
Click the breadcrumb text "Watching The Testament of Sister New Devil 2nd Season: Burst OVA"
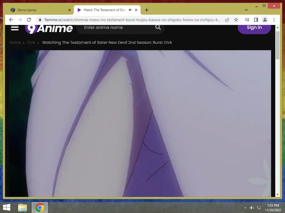pyautogui.click(x=107, y=42)
